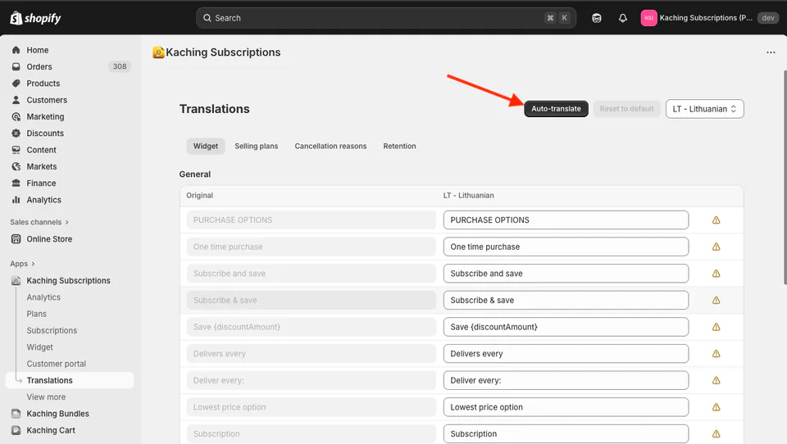
Task: Click the "LT - Lithuanian" column header
Action: point(468,195)
